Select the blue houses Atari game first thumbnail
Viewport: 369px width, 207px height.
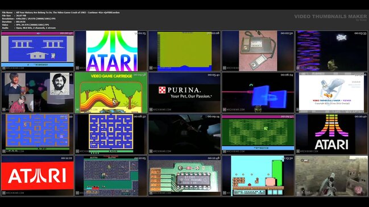[x=38, y=50]
